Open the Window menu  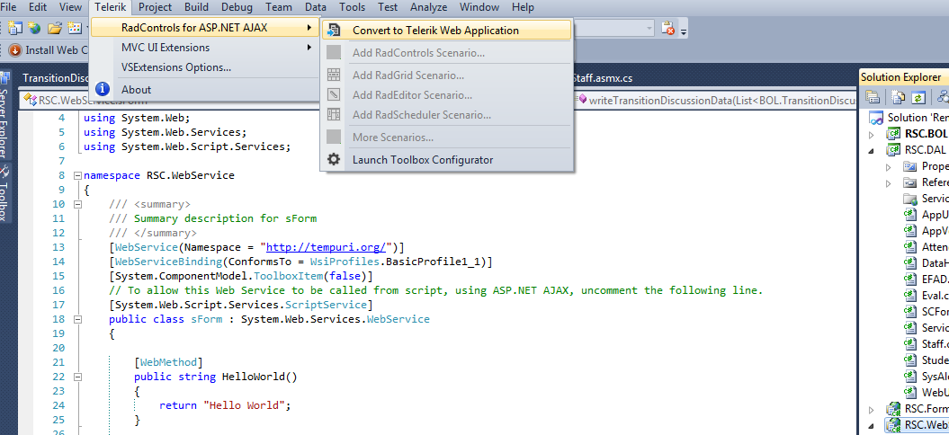479,7
